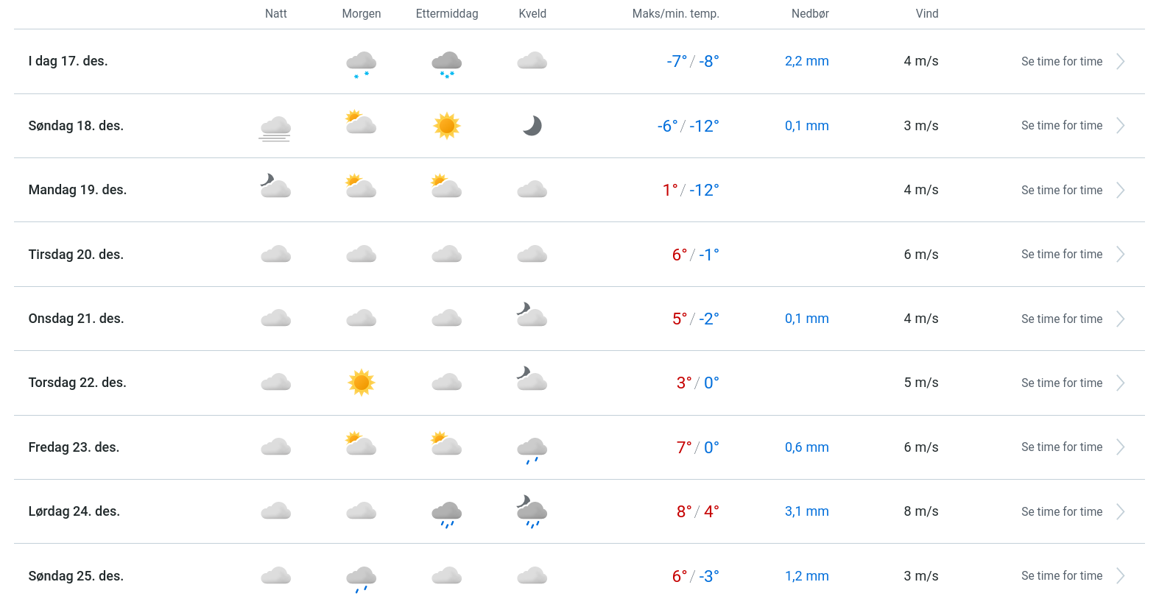Click the sun icon for Søndag 18. afternoon

tap(447, 126)
